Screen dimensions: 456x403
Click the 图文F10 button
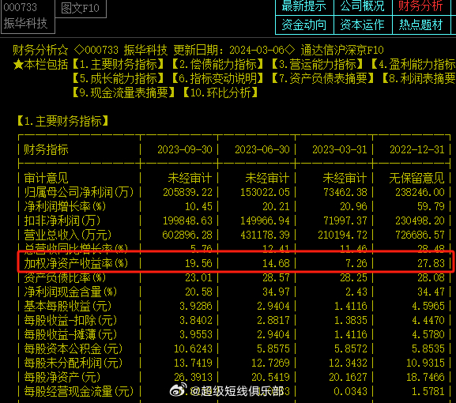(81, 8)
